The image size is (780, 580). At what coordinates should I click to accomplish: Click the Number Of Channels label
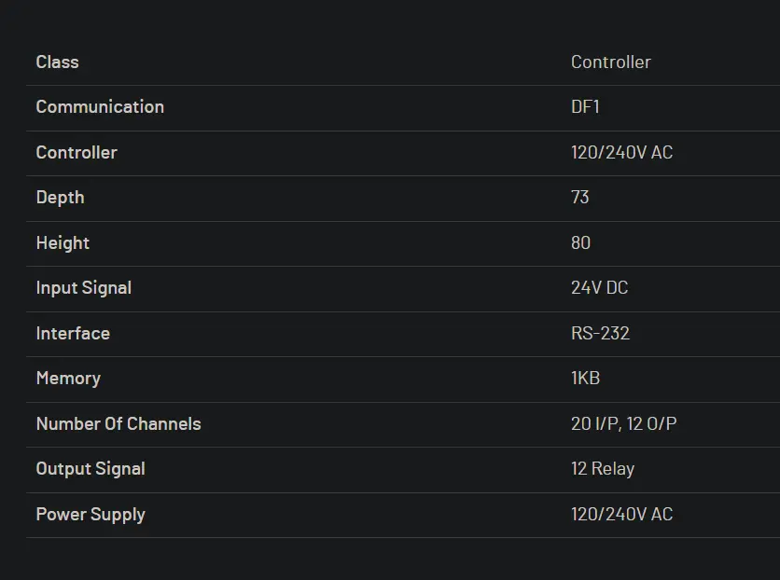(118, 423)
